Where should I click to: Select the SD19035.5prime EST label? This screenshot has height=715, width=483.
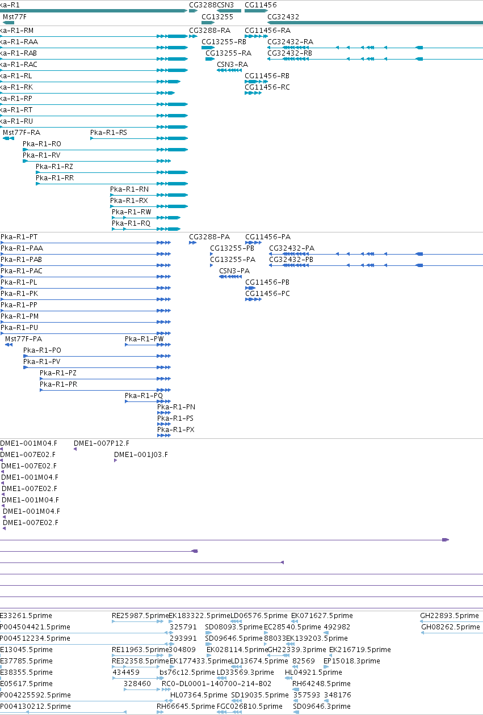pyautogui.click(x=260, y=695)
